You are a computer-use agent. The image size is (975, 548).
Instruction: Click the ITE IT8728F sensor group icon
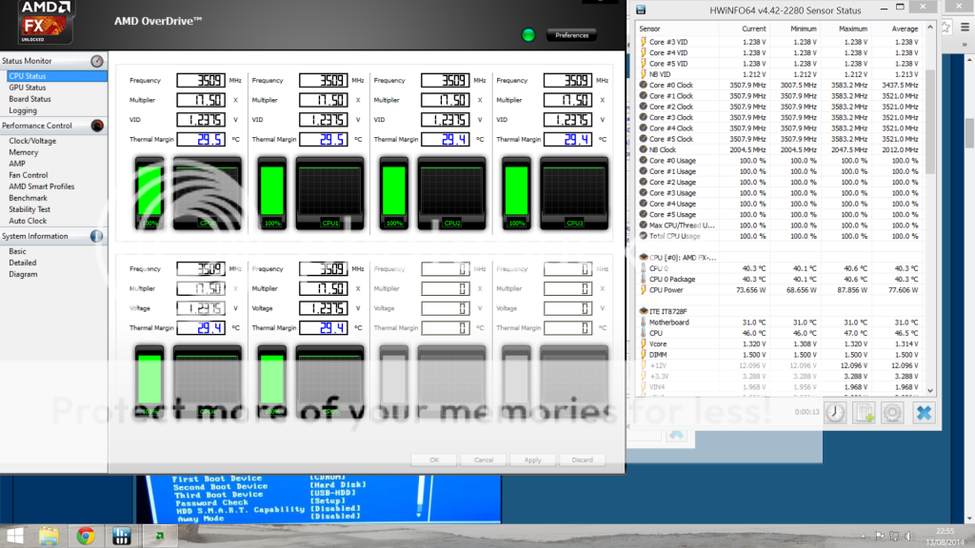point(644,311)
